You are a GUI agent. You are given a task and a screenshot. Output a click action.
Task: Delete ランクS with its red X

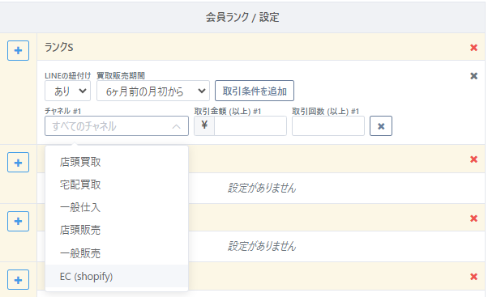click(473, 48)
